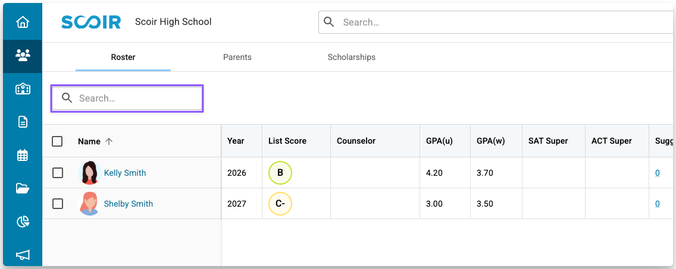
Task: Check the box for Kelly Smith
Action: coord(58,173)
